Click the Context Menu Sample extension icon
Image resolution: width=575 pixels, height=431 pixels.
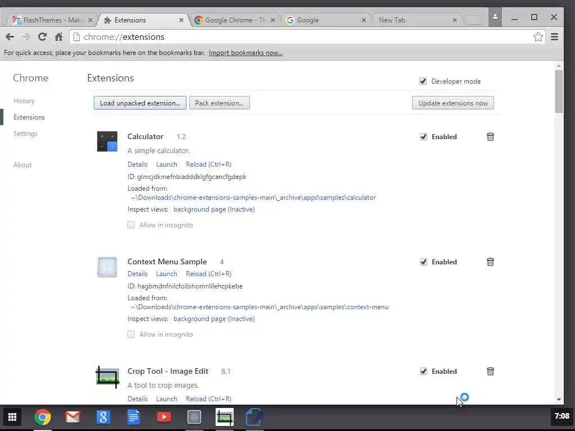point(107,267)
